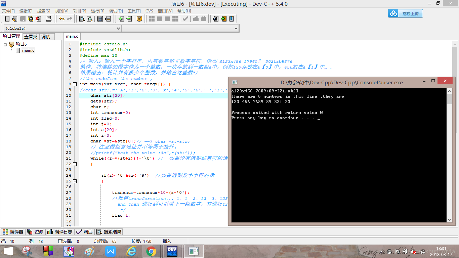Close the current file via red X icon
The width and height of the screenshot is (459, 258).
click(38, 19)
